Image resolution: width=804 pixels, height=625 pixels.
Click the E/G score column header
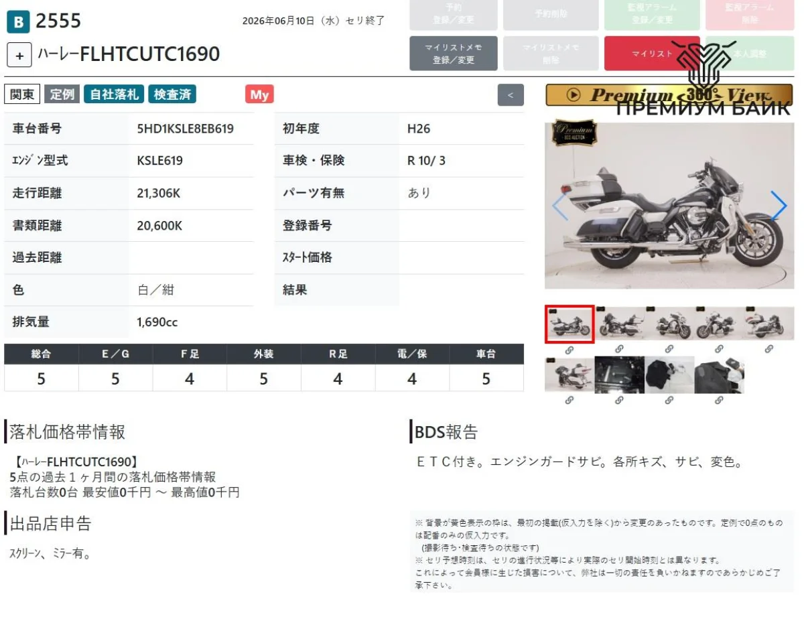click(115, 354)
